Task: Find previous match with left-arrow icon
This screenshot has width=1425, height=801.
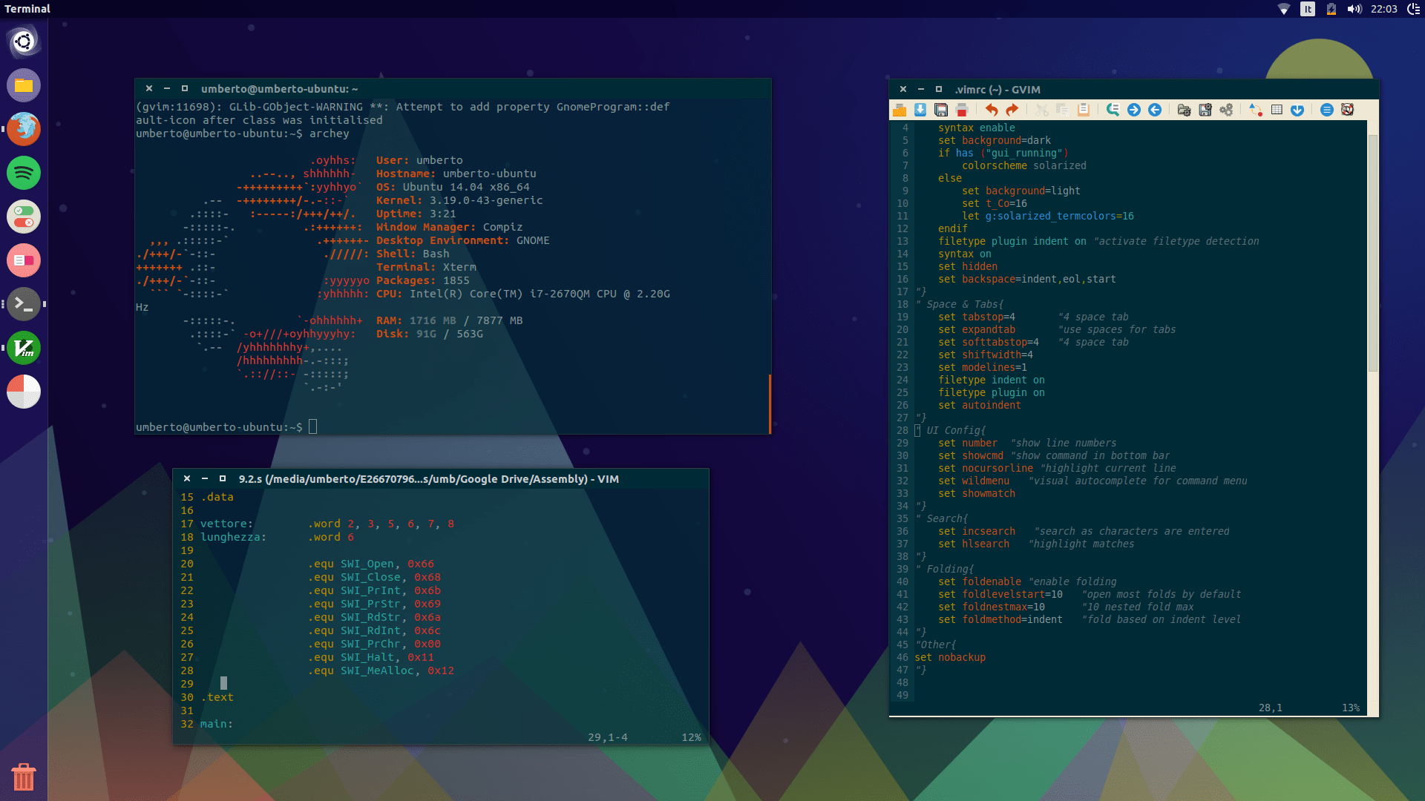Action: point(1155,110)
